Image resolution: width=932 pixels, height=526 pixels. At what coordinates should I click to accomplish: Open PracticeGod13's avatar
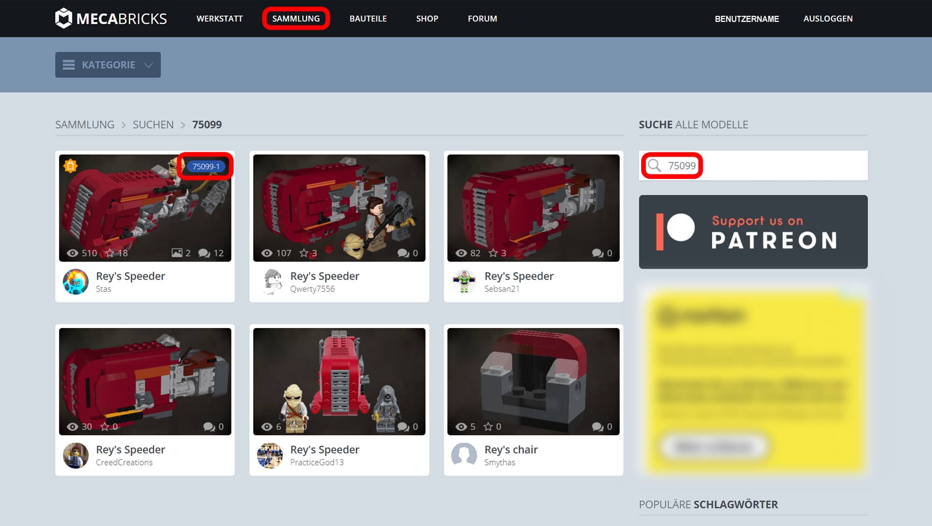tap(270, 455)
